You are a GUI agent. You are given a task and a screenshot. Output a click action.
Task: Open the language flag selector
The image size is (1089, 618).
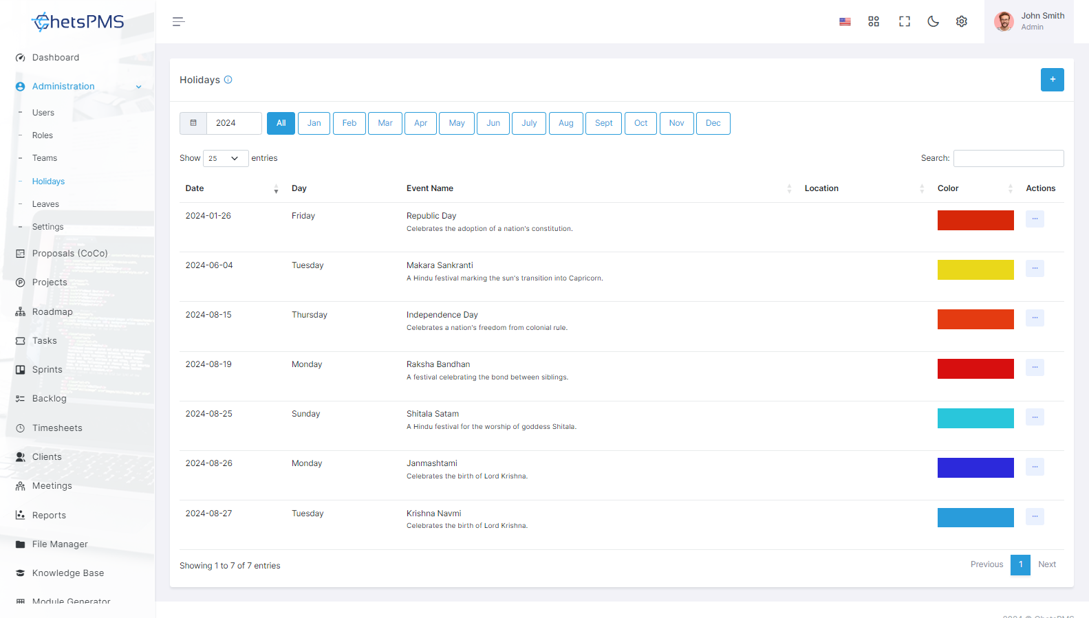845,22
